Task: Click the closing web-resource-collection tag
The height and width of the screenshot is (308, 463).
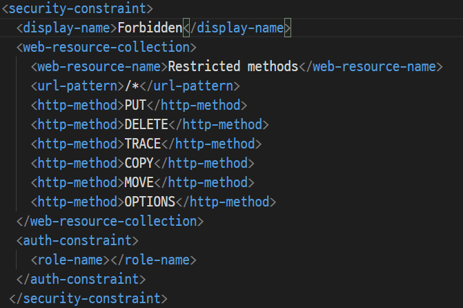Action: (x=110, y=221)
